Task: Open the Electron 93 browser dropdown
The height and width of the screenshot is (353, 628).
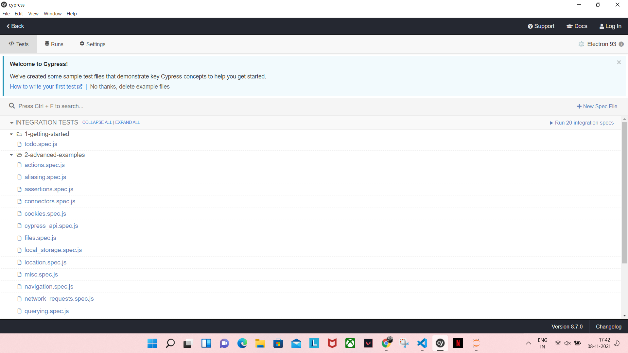Action: click(601, 44)
